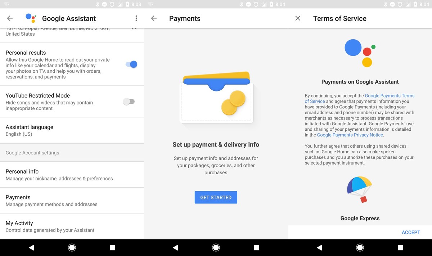Tap the wallet illustration on Payments screen
This screenshot has width=432, height=256.
click(216, 97)
